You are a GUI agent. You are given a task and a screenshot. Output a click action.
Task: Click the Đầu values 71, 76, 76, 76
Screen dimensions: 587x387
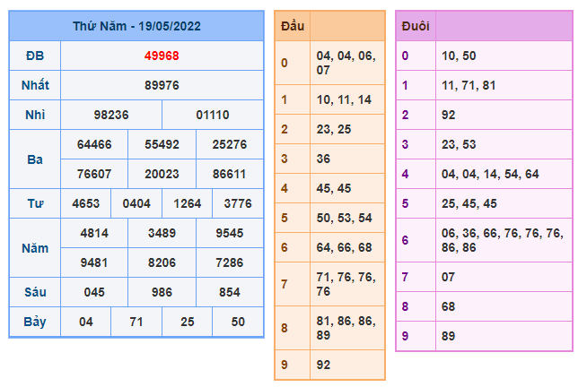point(346,286)
